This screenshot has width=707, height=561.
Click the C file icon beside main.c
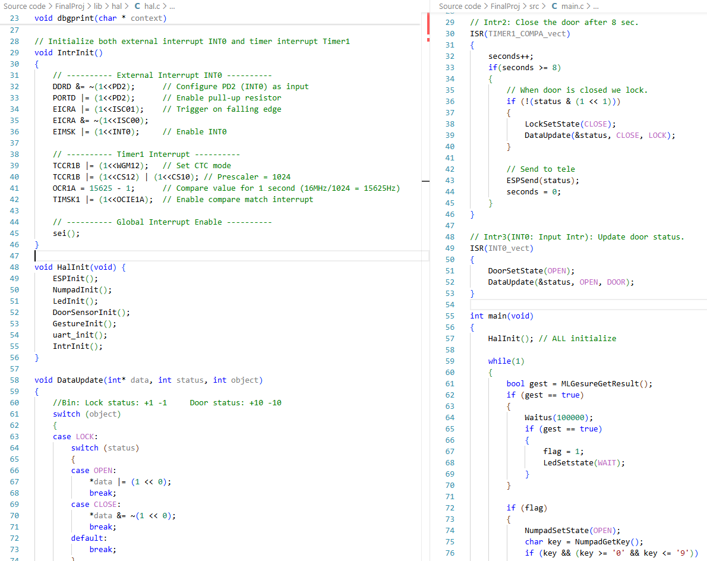(554, 6)
